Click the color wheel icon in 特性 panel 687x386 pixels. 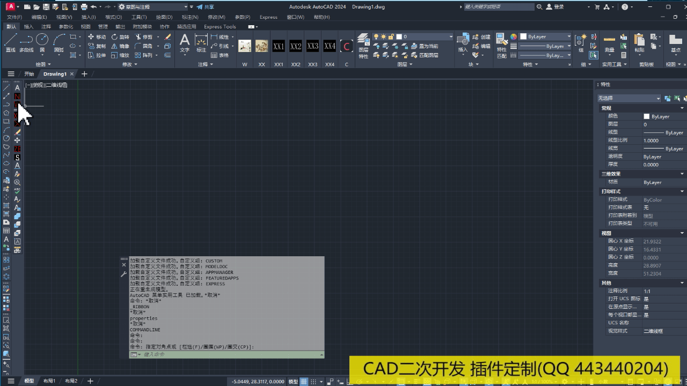(513, 36)
